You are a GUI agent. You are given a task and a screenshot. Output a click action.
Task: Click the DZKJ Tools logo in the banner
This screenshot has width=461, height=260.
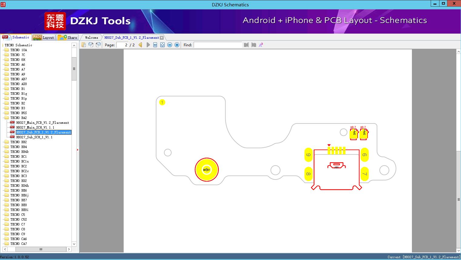tap(88, 21)
